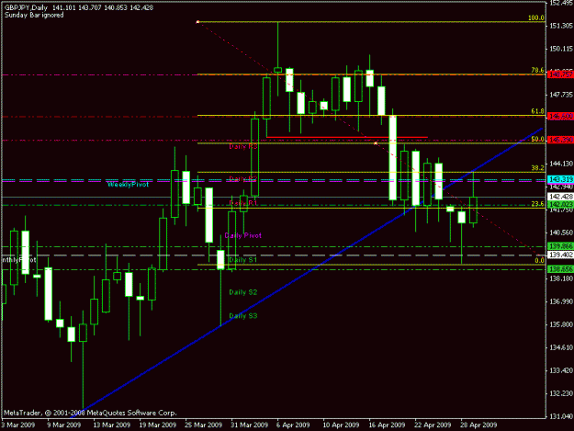Viewport: 574px width, 431px height.
Task: Click 133.420 on the price axis
Action: [x=560, y=370]
